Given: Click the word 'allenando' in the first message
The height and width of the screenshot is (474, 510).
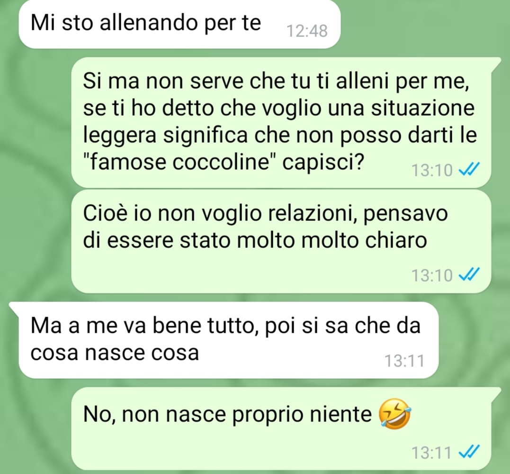Looking at the screenshot, I should (x=149, y=23).
